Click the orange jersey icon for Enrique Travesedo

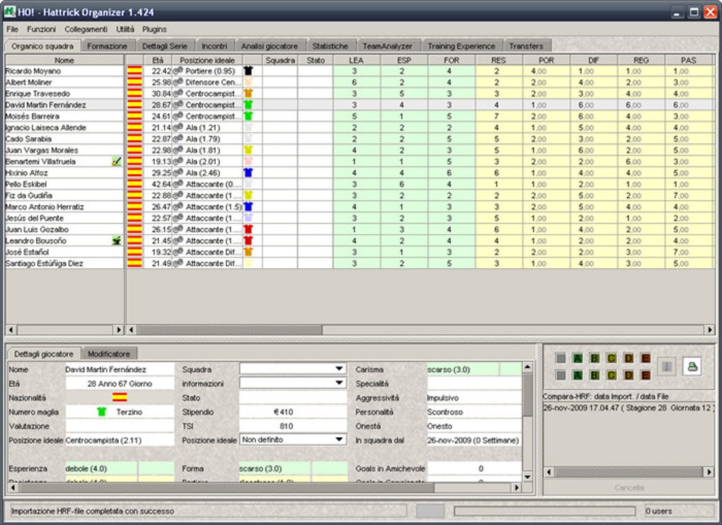pos(248,93)
